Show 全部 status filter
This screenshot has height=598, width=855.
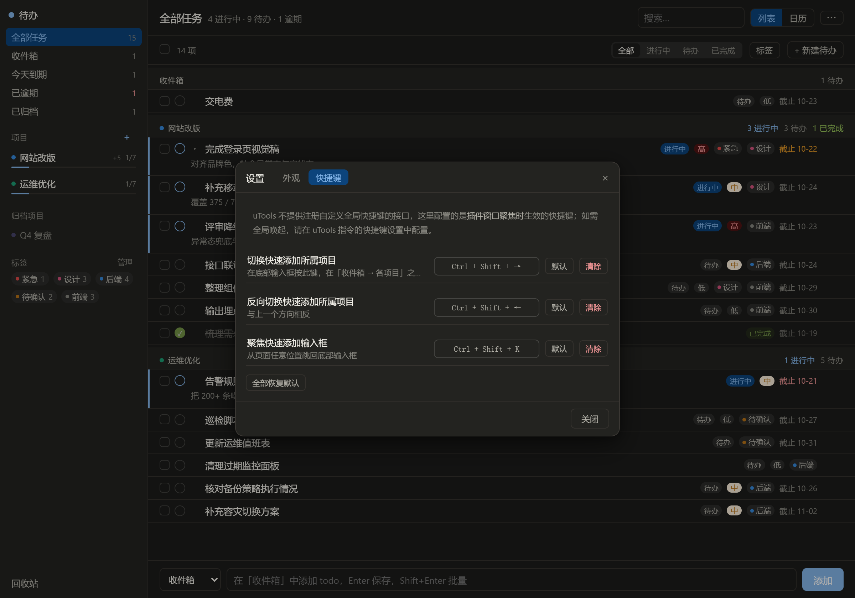tap(626, 50)
